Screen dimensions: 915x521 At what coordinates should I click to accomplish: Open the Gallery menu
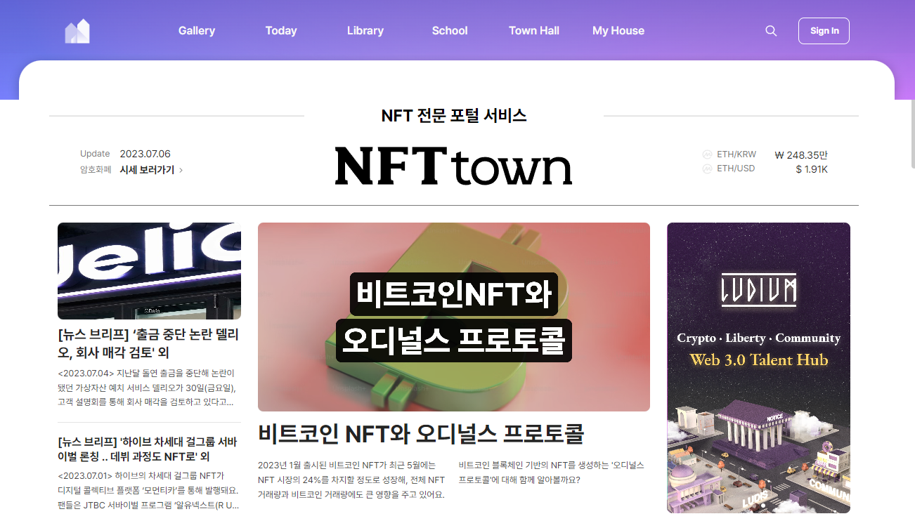pyautogui.click(x=197, y=31)
